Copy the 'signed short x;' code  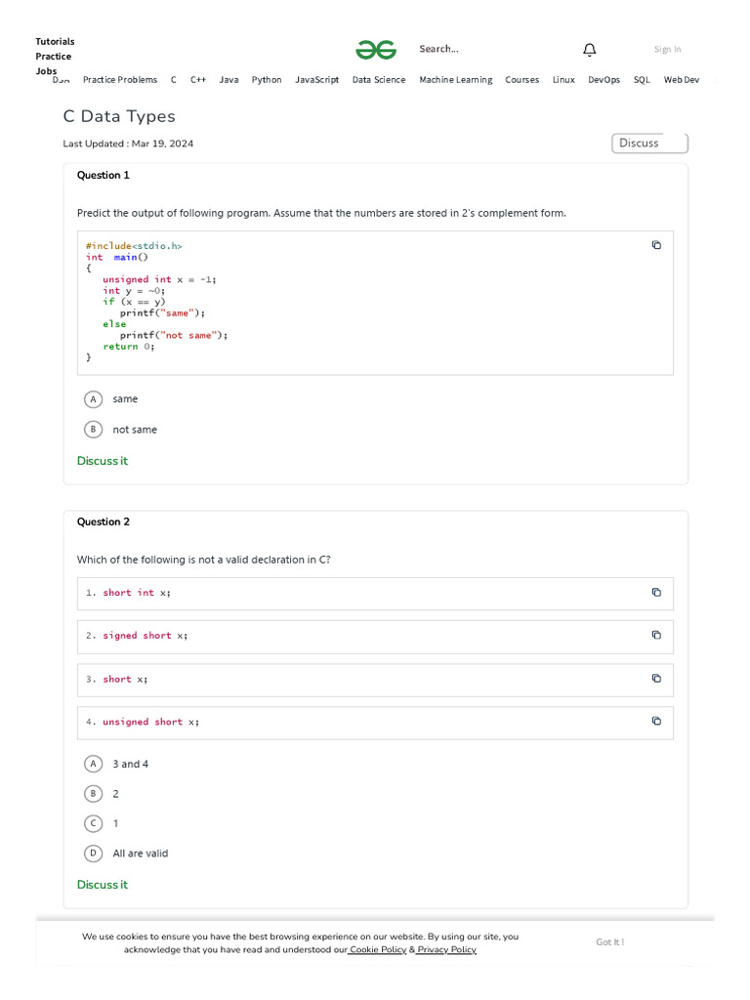click(656, 635)
